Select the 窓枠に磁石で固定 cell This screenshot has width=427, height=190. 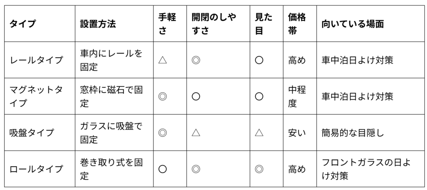click(111, 96)
